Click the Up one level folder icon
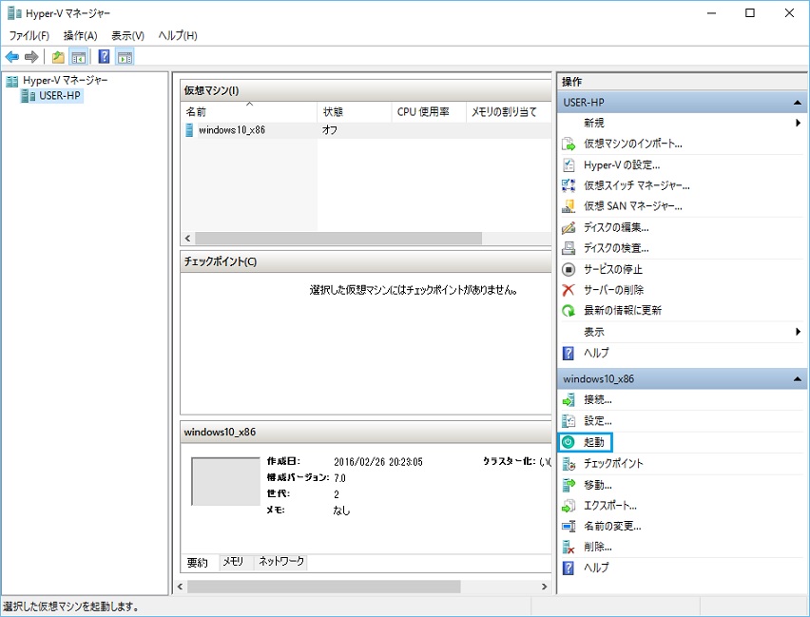Screen dimensions: 810x617 58,57
